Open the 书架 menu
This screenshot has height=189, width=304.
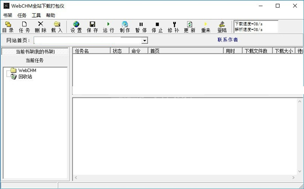(x=8, y=15)
